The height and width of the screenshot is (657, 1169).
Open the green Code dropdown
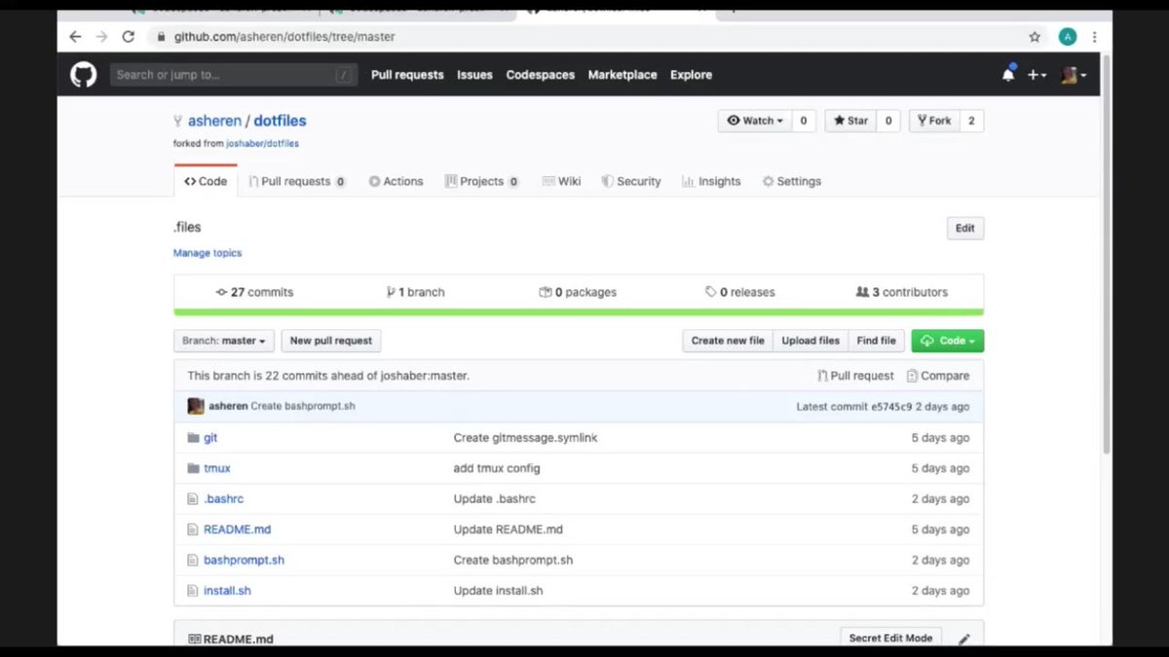947,341
